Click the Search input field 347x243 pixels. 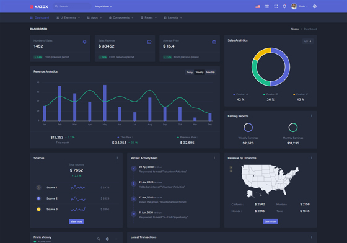73,6
